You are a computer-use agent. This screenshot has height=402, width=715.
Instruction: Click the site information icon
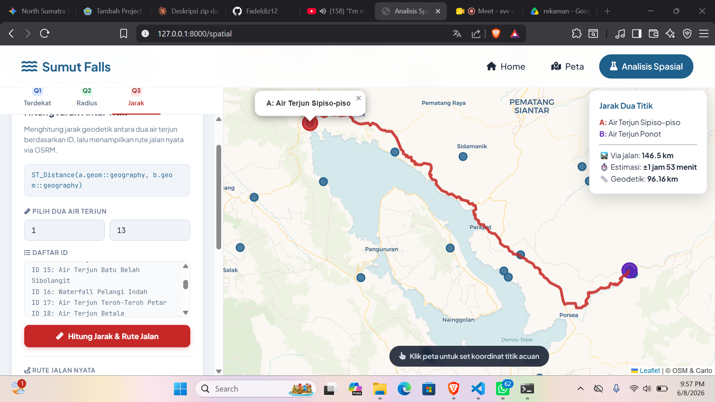pyautogui.click(x=145, y=33)
